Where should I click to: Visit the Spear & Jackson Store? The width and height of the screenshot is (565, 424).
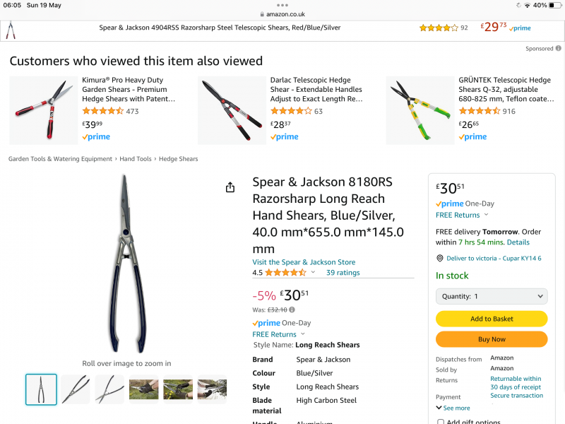(304, 262)
